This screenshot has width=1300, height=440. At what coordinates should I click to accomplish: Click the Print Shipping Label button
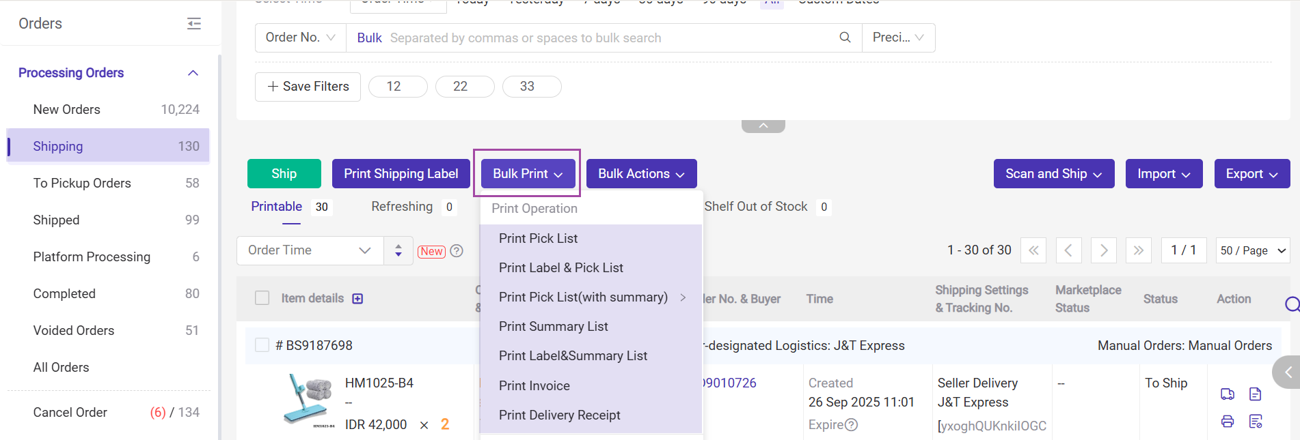(401, 174)
